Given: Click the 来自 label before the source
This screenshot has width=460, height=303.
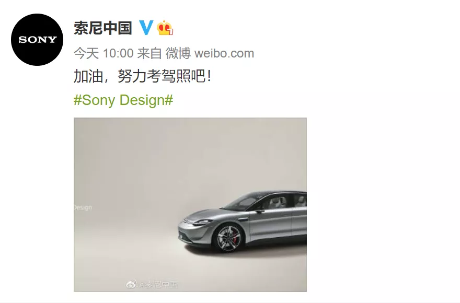Looking at the screenshot, I should (149, 53).
